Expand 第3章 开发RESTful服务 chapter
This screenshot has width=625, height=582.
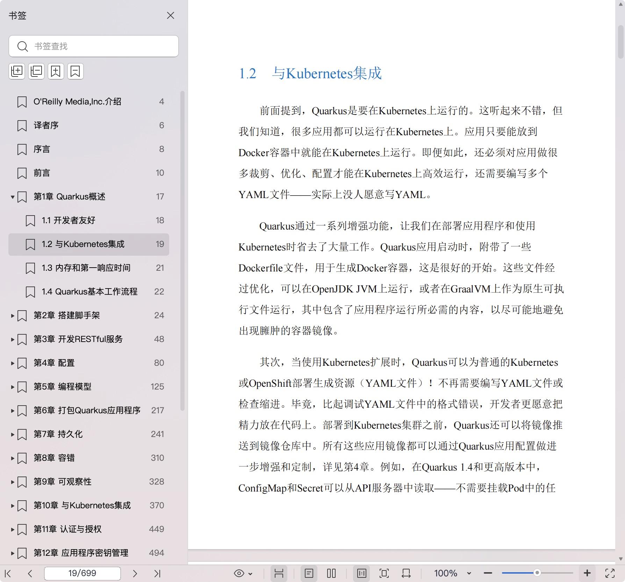tap(13, 340)
